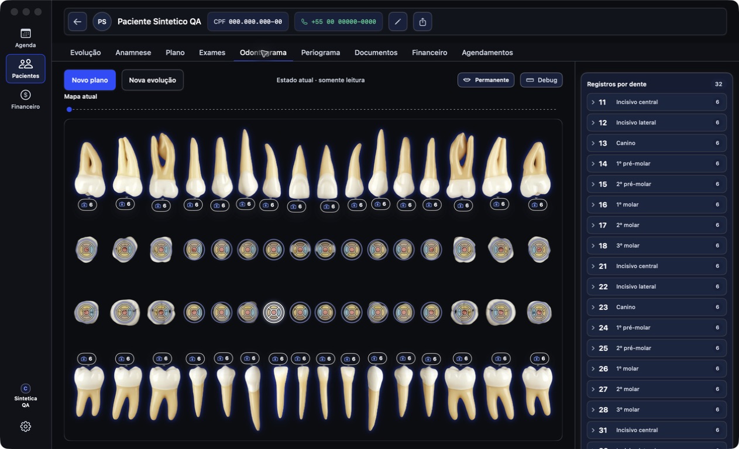Select row 31 Incisivo central
739x449 pixels.
(x=656, y=430)
